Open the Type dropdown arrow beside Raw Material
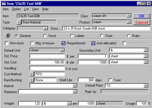 click(x=19, y=22)
